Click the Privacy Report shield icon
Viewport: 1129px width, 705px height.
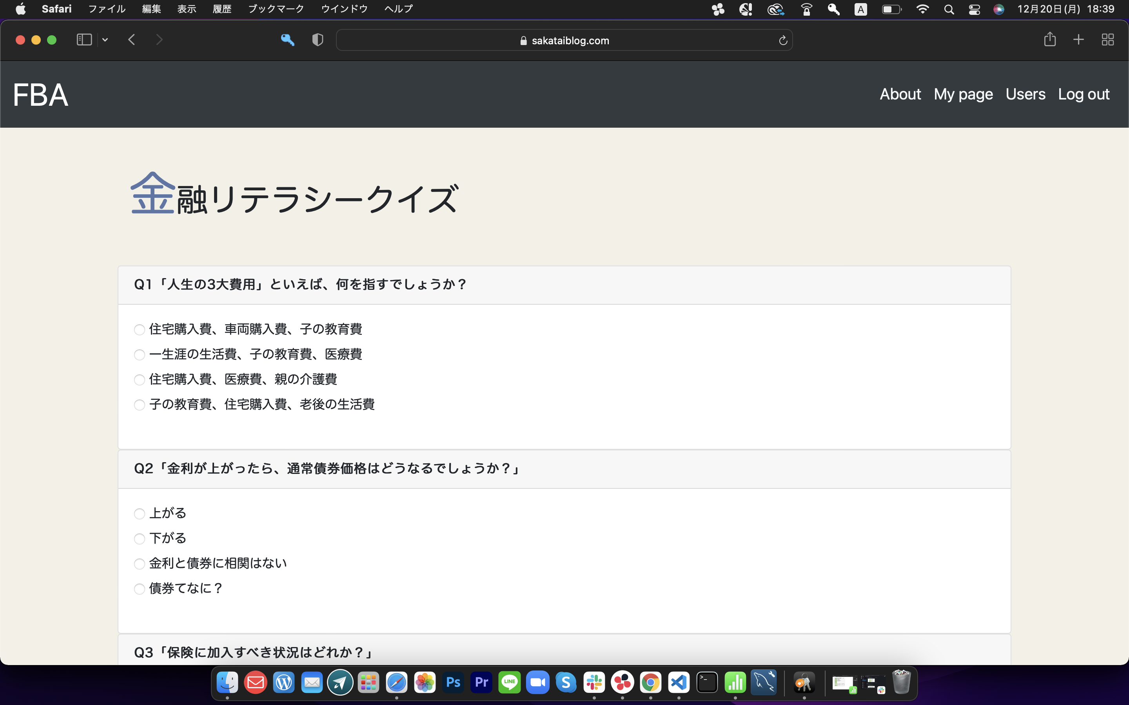[317, 40]
